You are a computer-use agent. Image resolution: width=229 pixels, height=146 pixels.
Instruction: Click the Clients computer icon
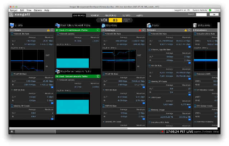[x=12, y=25]
